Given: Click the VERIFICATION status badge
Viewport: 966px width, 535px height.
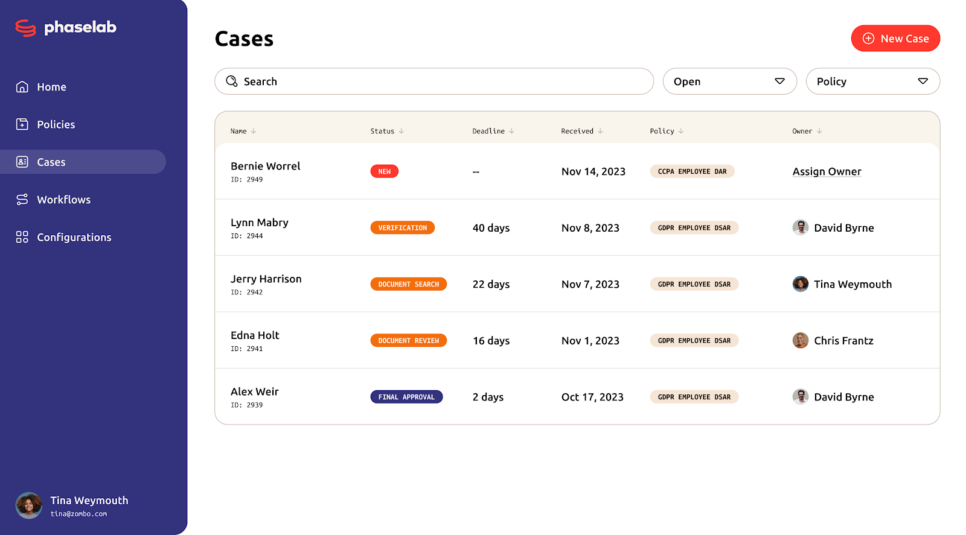Looking at the screenshot, I should point(402,227).
